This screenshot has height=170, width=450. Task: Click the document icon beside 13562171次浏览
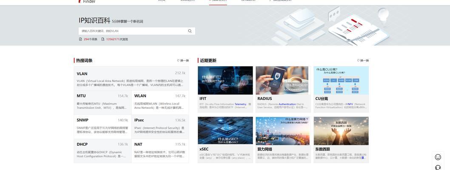point(103,39)
